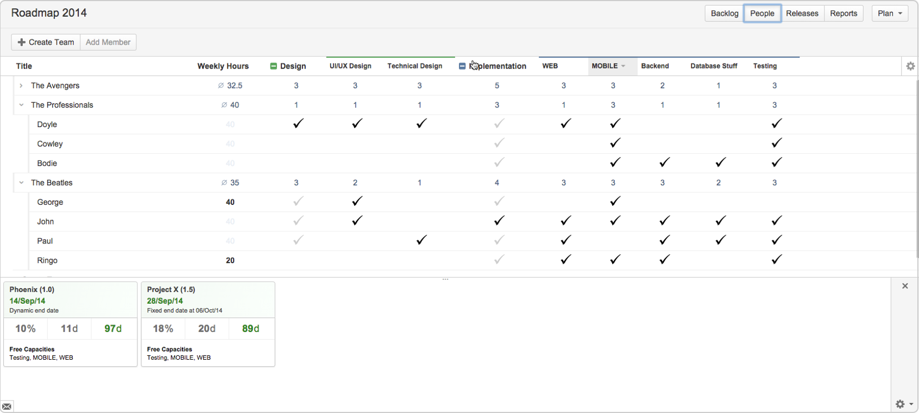Open the Reports view
Image resolution: width=919 pixels, height=413 pixels.
pyautogui.click(x=843, y=14)
